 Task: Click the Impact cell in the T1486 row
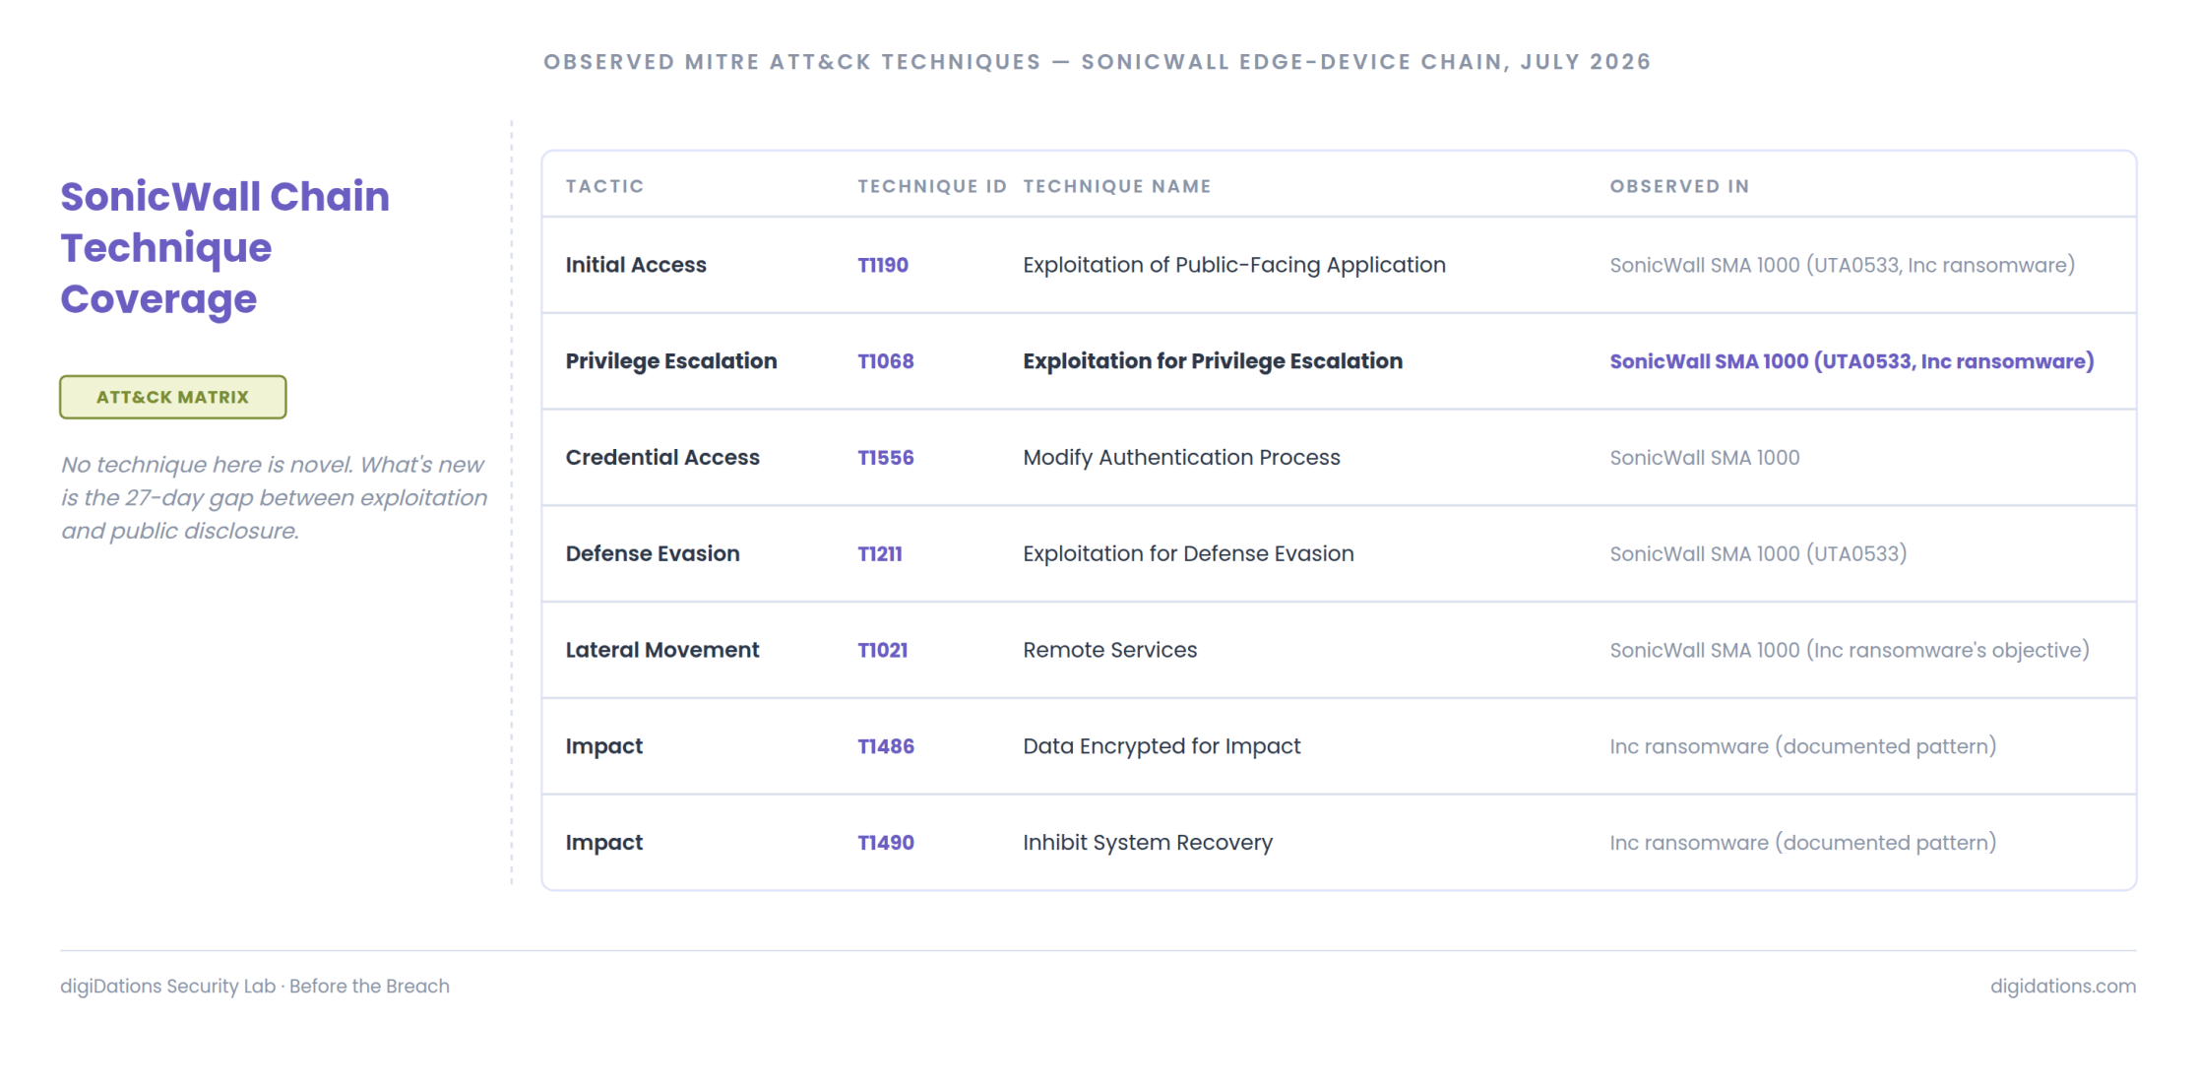[x=604, y=746]
